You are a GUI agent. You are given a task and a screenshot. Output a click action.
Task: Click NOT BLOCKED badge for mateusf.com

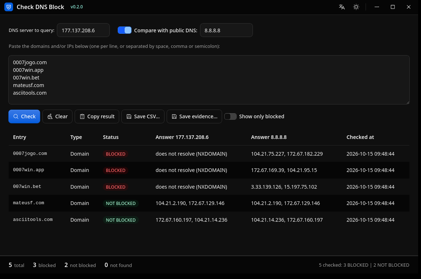pos(121,204)
